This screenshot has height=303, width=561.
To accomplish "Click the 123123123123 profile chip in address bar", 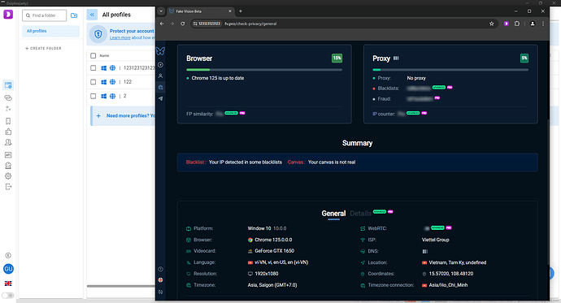I will coord(207,24).
